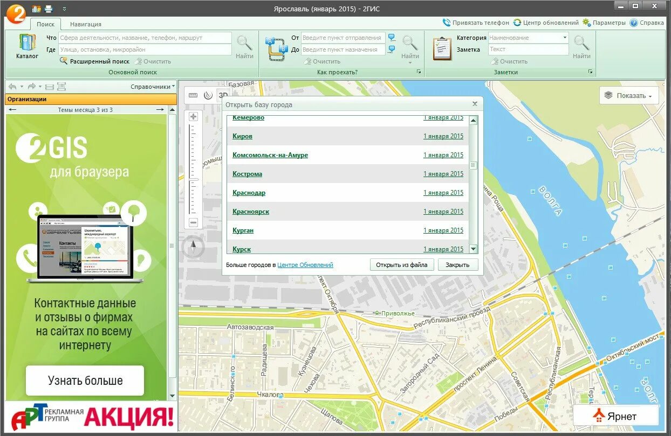Expand the Как проехать group launcher
This screenshot has width=671, height=436.
418,72
